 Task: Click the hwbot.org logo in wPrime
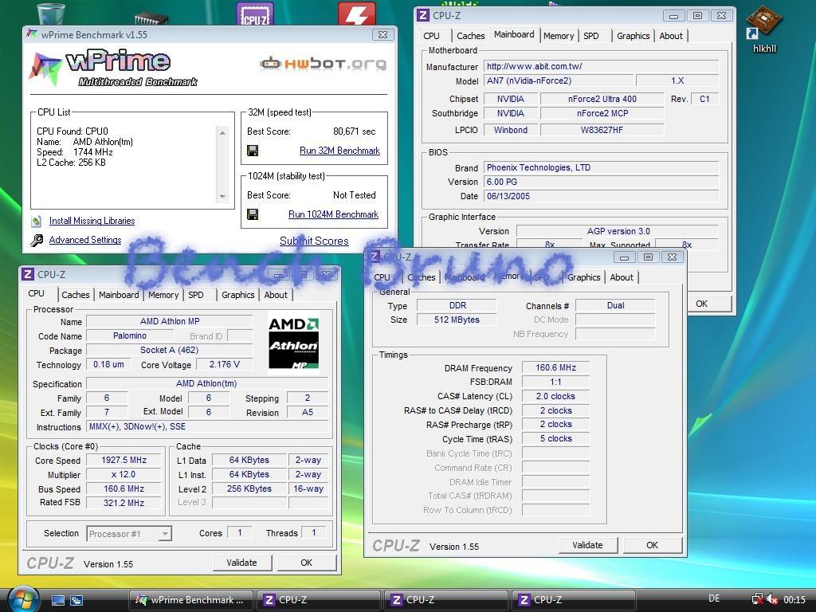(324, 64)
